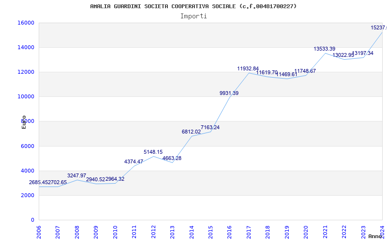The image size is (387, 241).
Task: Click the x-axis year 2020
Action: click(306, 232)
